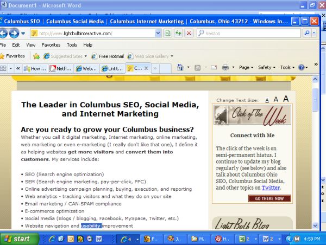Click the page scrollbar down arrow

(x=315, y=225)
